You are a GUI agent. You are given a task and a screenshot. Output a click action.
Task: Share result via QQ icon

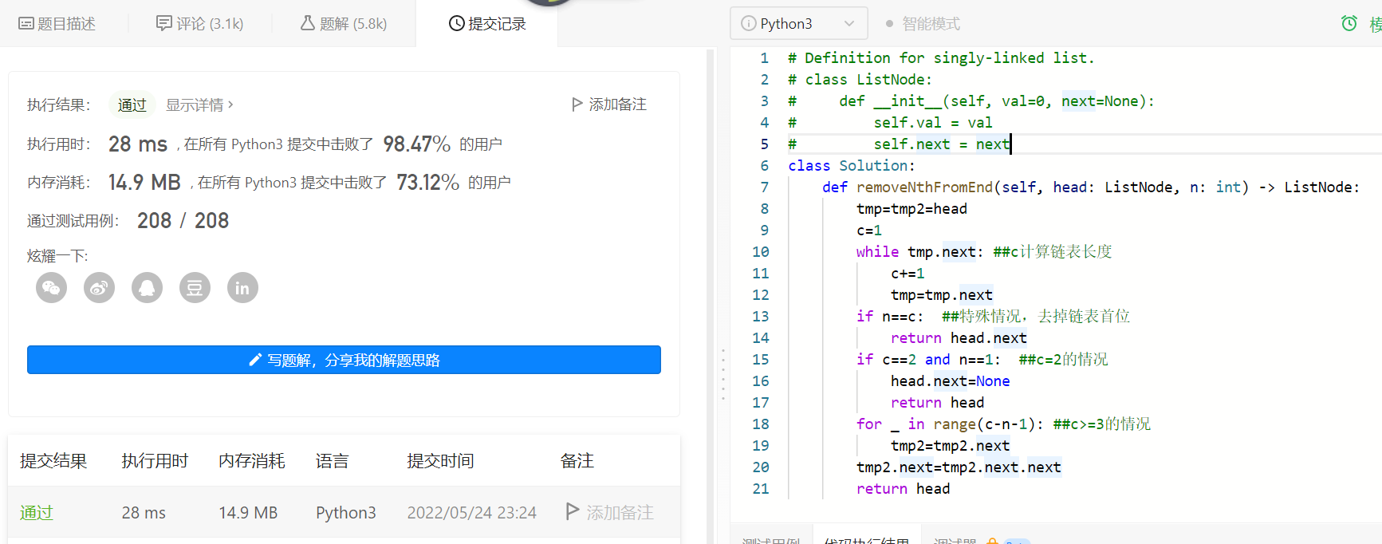coord(147,288)
